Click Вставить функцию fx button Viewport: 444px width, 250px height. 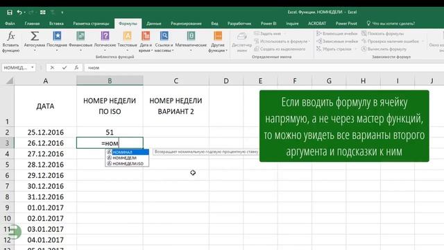[11, 42]
